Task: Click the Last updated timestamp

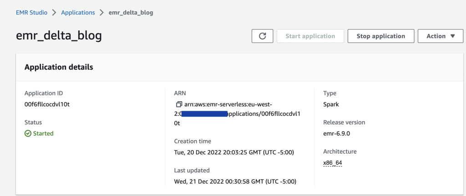Action: (235, 181)
